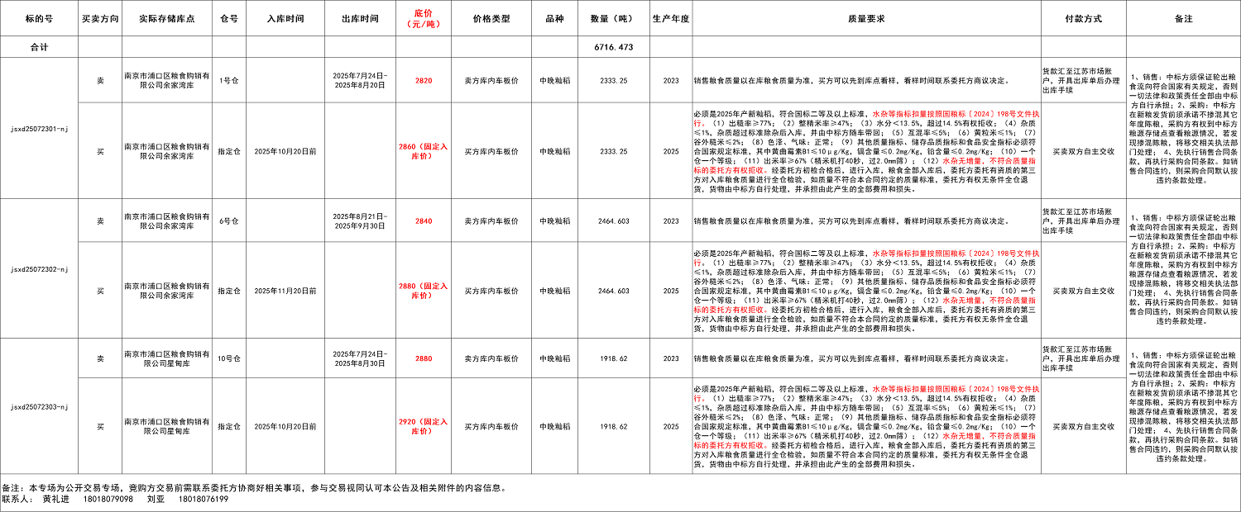The image size is (1241, 512).
Task: Select the 实际存储库点 column header
Action: pos(167,17)
